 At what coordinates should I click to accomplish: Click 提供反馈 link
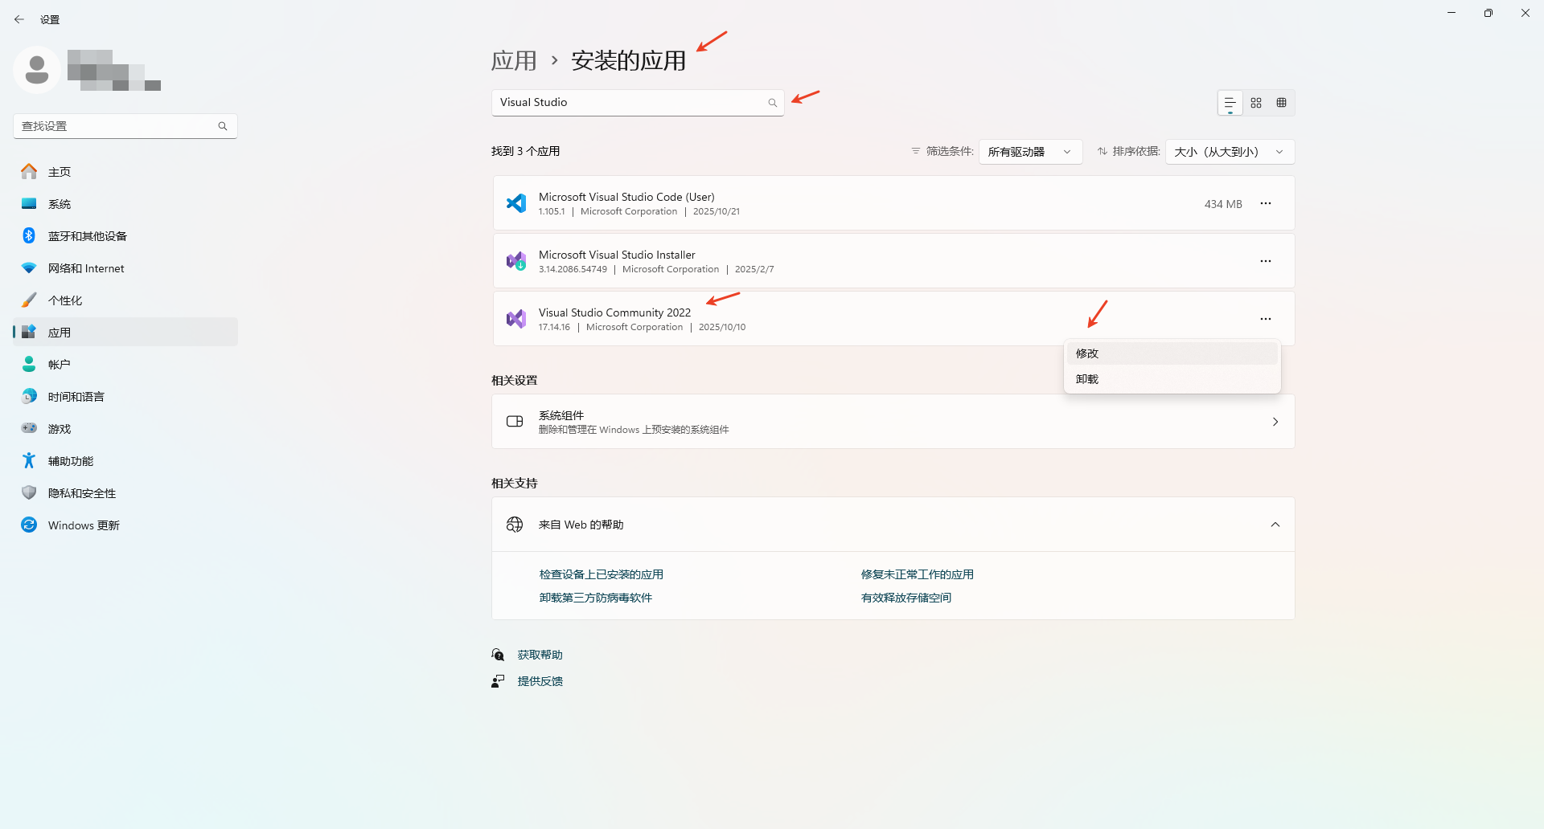pyautogui.click(x=540, y=681)
